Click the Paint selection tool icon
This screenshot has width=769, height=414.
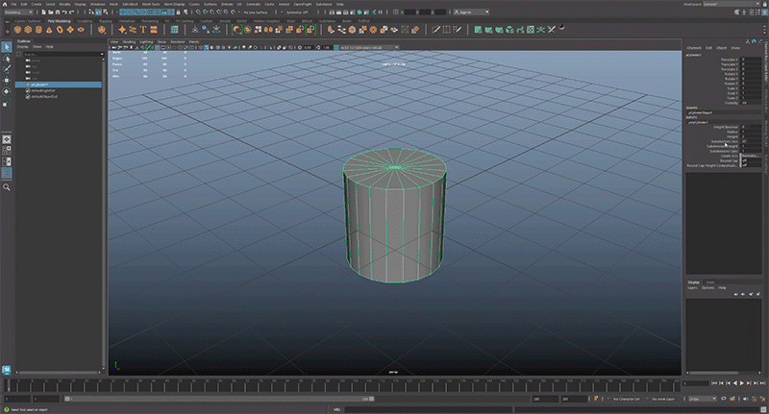tap(7, 69)
